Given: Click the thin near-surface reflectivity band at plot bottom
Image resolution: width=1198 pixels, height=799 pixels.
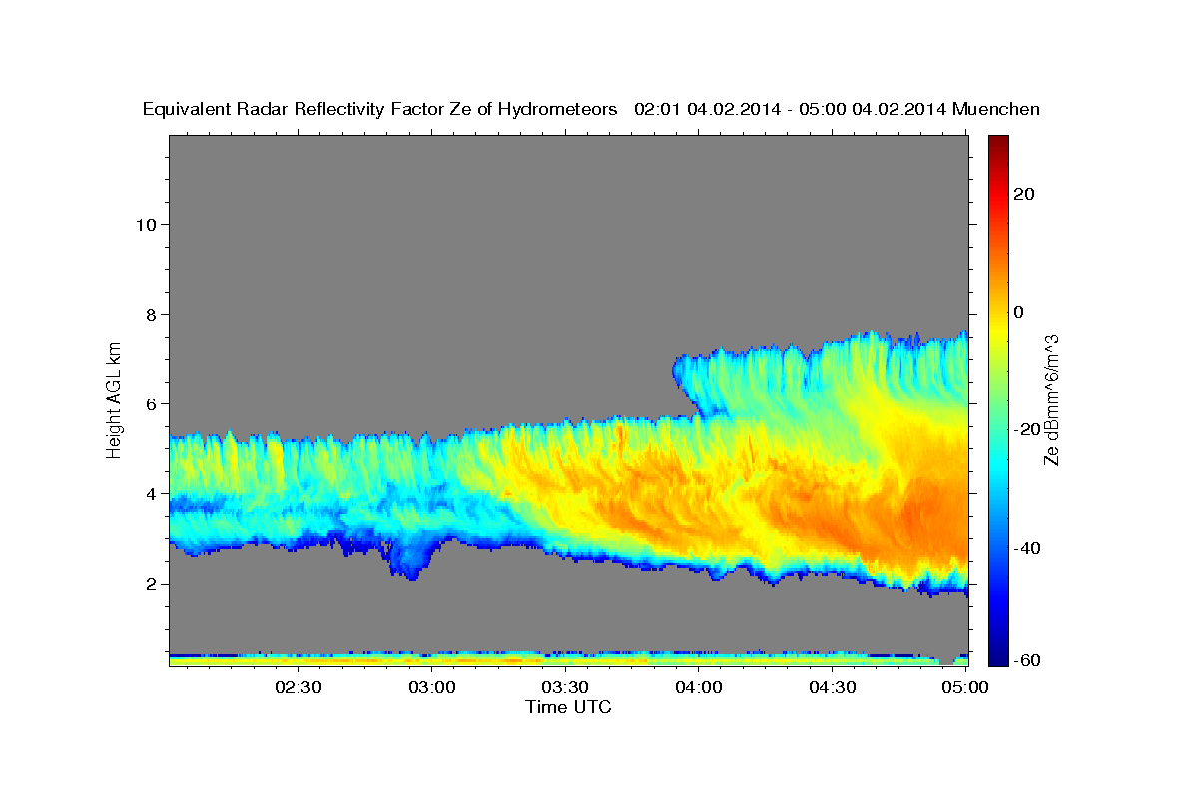Looking at the screenshot, I should pos(569,659).
